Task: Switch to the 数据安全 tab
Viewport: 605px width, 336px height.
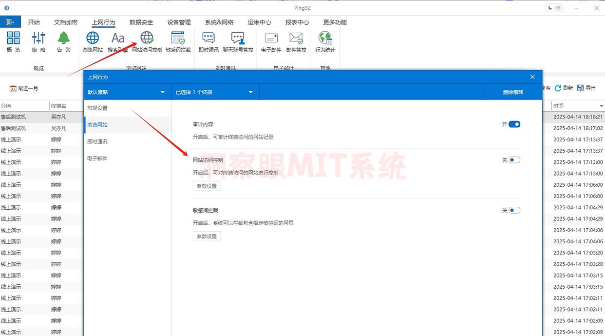Action: click(x=141, y=22)
